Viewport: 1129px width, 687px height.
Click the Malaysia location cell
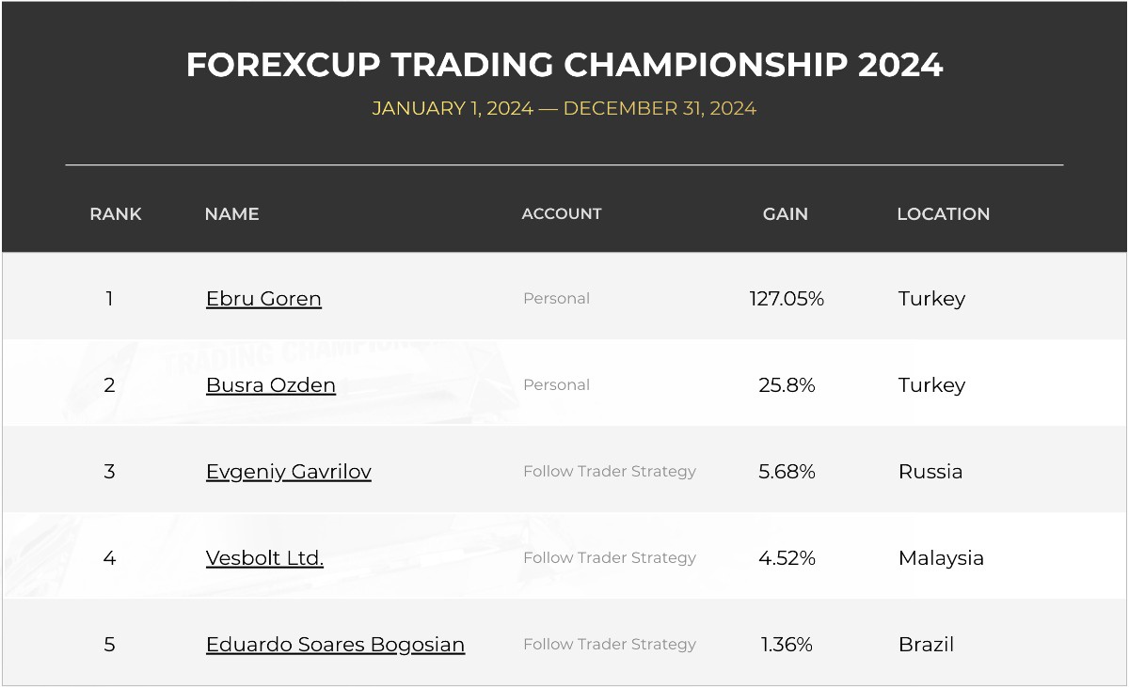941,558
